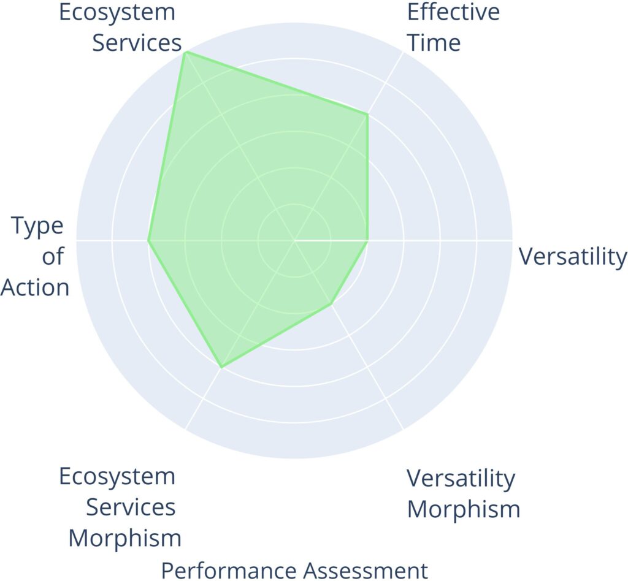Select the "Type of Action" axis label

[x=37, y=257]
